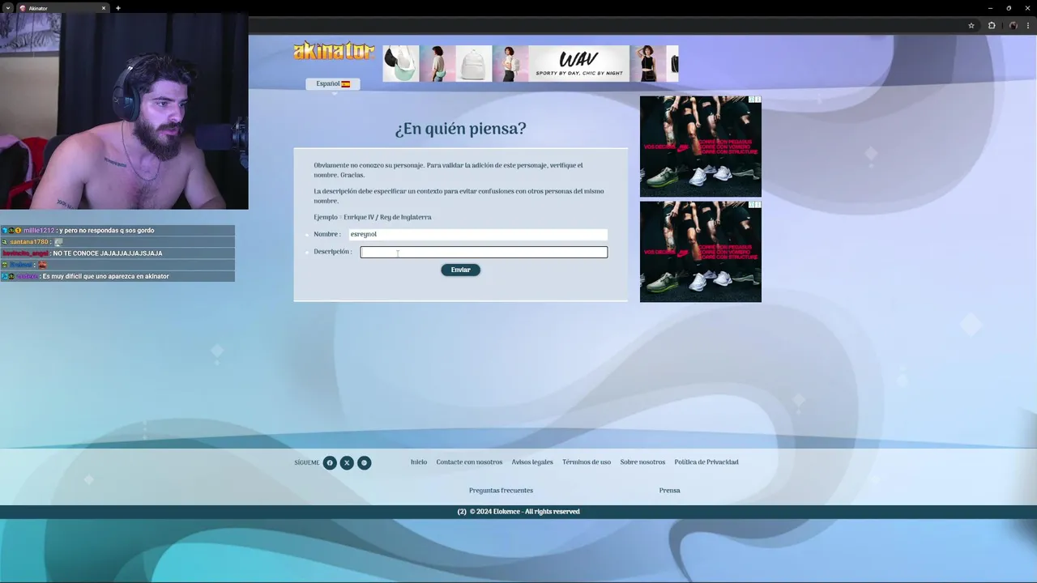Open Avisos legales link

tap(532, 462)
